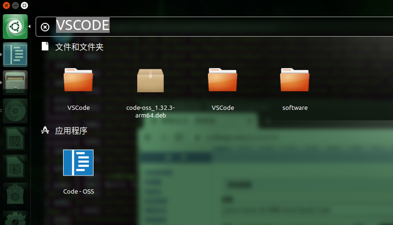
Task: Open System Settings gear in the launcher
Action: 15,218
